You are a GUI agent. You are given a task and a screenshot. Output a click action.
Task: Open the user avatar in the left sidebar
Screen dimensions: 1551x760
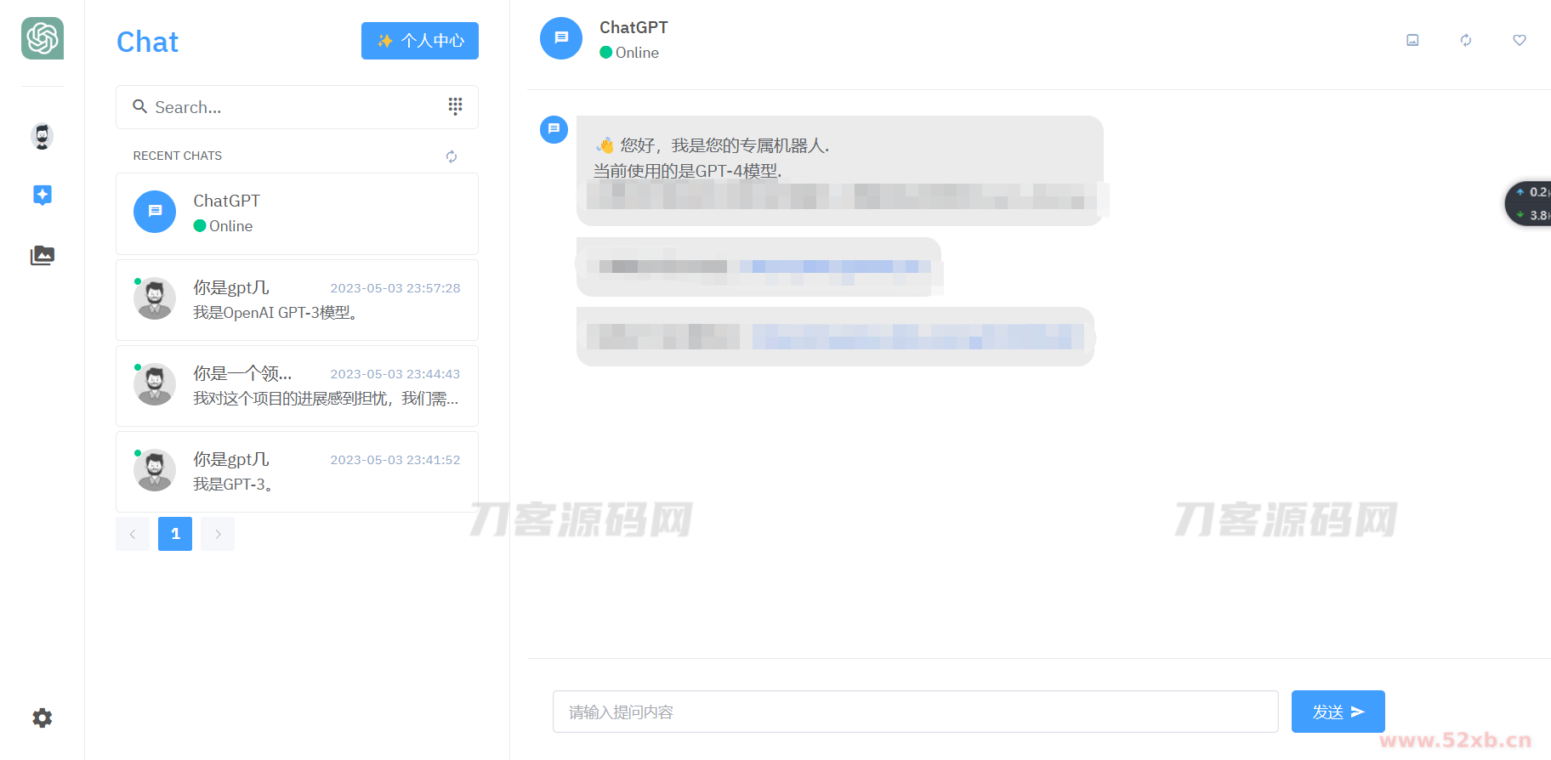point(42,136)
